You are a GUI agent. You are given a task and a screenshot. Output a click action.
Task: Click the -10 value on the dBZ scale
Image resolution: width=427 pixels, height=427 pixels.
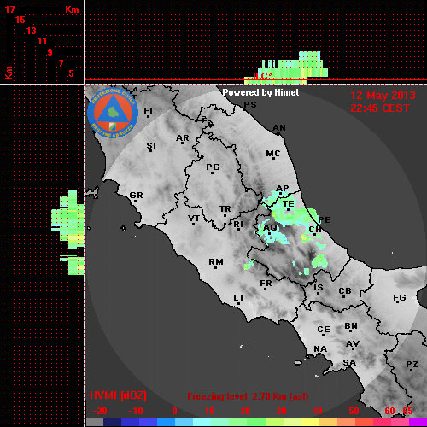[136, 411]
